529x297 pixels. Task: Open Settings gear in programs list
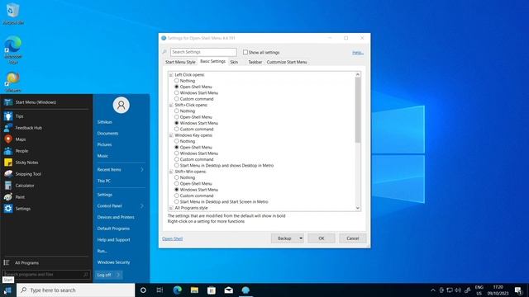[x=8, y=209]
